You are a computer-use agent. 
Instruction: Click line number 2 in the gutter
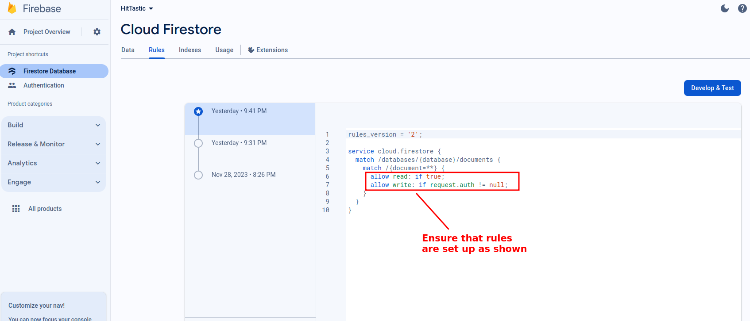328,143
